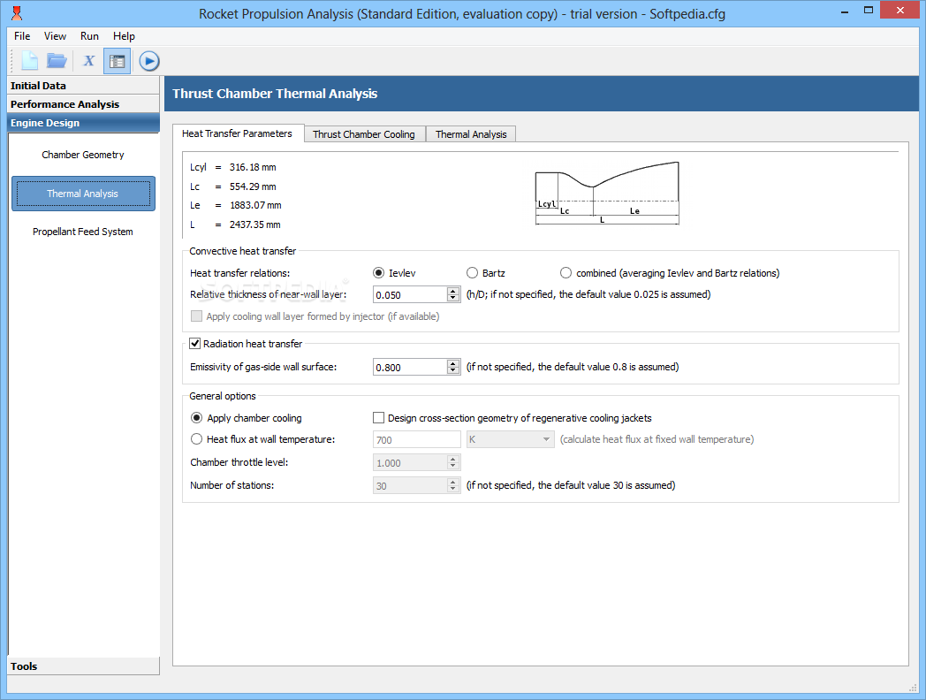The height and width of the screenshot is (700, 926).
Task: Select the Bartz heat transfer relation
Action: point(472,273)
